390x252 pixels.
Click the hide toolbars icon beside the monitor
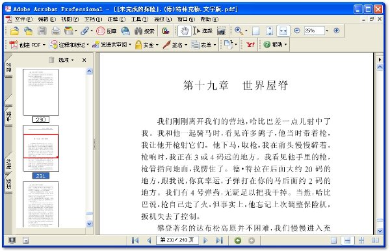25,240
